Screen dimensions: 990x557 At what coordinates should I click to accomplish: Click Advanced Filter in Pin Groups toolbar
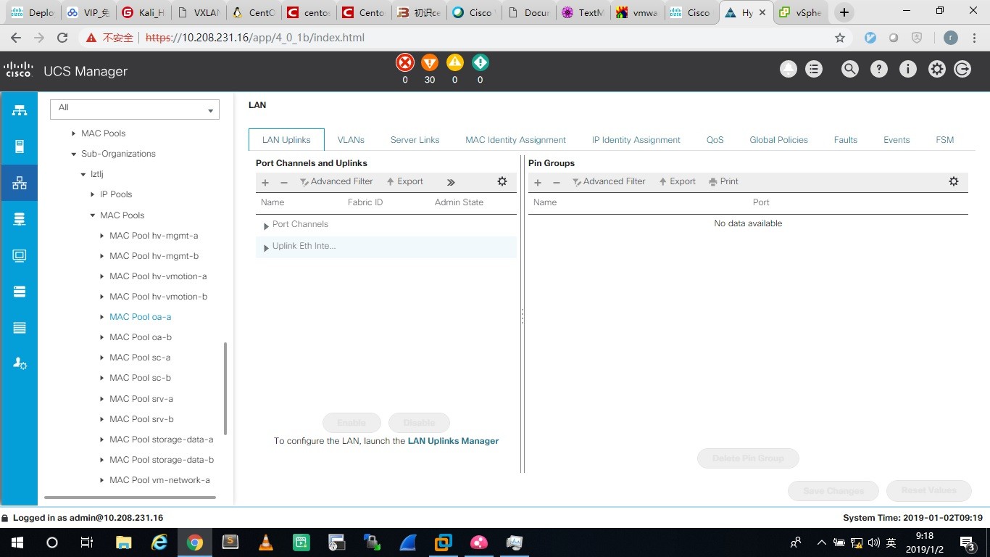[x=609, y=182]
